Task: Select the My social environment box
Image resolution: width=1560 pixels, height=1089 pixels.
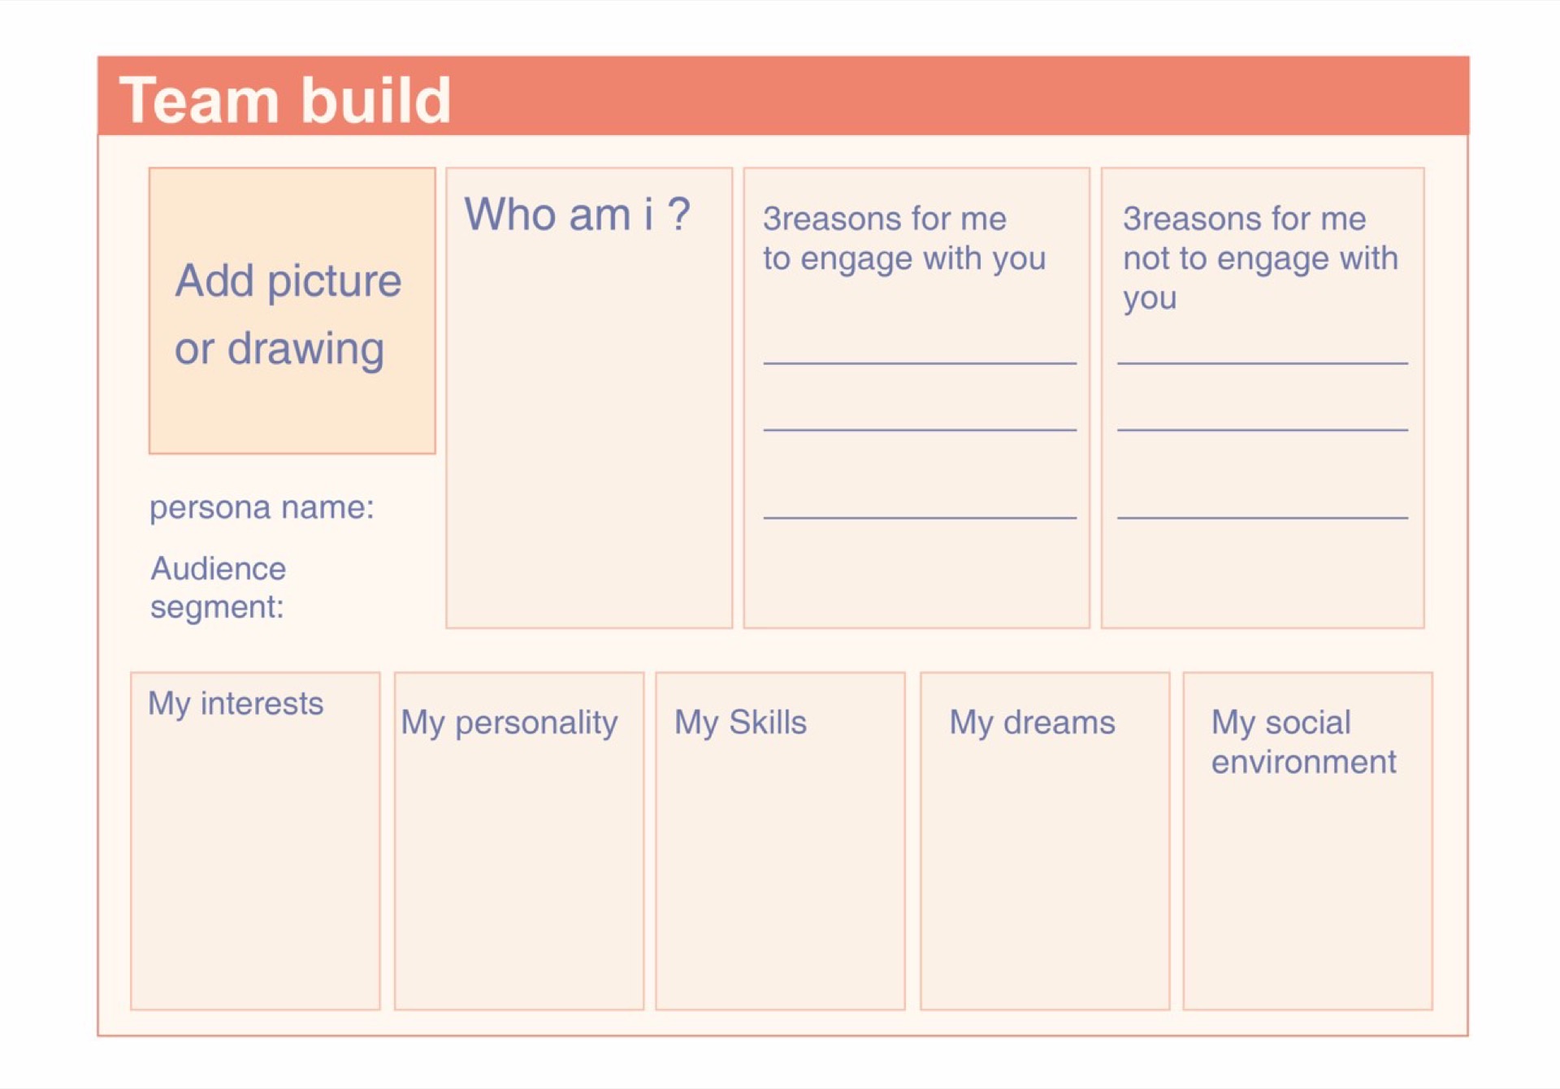Action: point(1307,841)
